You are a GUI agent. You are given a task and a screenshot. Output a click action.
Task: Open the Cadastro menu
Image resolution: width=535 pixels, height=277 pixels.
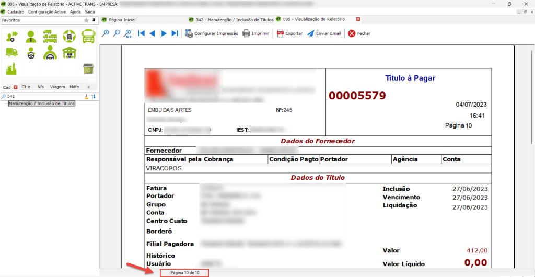click(16, 11)
